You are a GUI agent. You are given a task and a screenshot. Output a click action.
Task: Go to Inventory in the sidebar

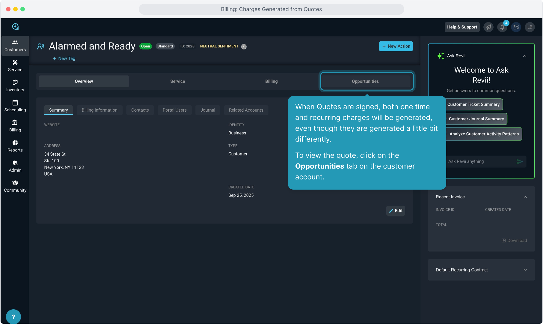[x=15, y=86]
